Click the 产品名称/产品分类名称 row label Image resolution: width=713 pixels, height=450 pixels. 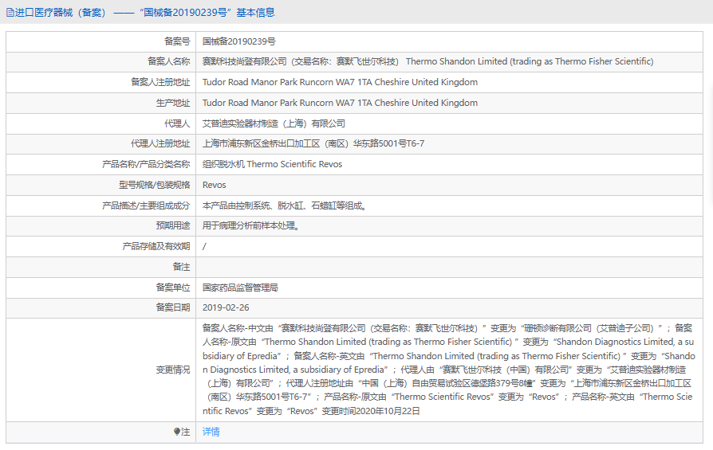coord(146,164)
